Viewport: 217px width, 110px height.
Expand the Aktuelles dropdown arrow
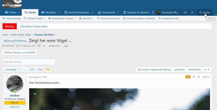(59, 12)
